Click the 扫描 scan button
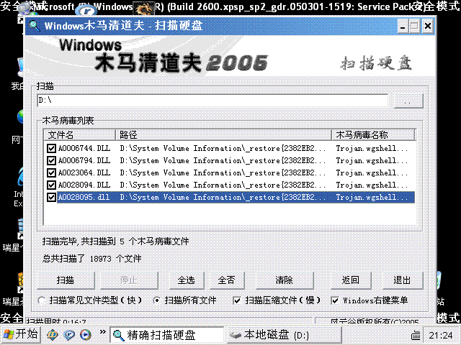The height and width of the screenshot is (345, 461). [66, 280]
